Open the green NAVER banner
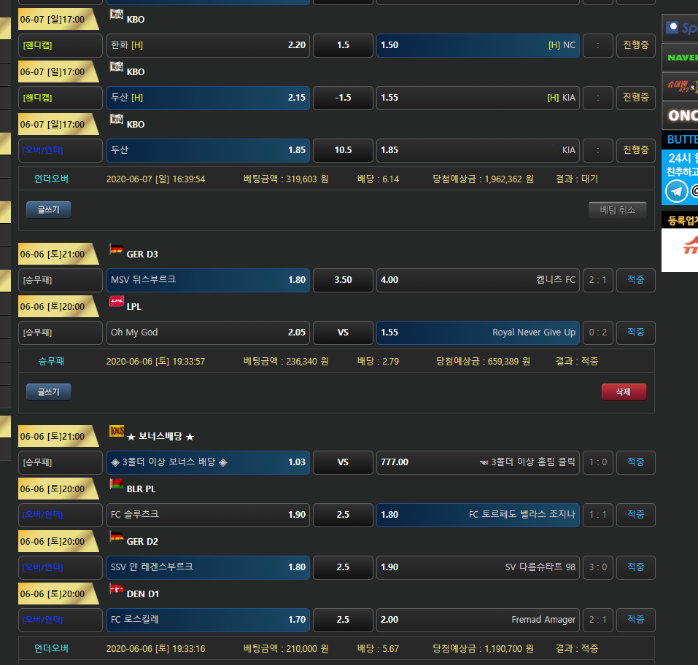This screenshot has height=665, width=698. tap(680, 58)
